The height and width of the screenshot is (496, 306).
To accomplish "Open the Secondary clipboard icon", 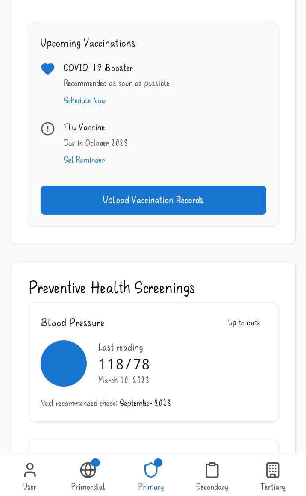I will click(x=212, y=470).
